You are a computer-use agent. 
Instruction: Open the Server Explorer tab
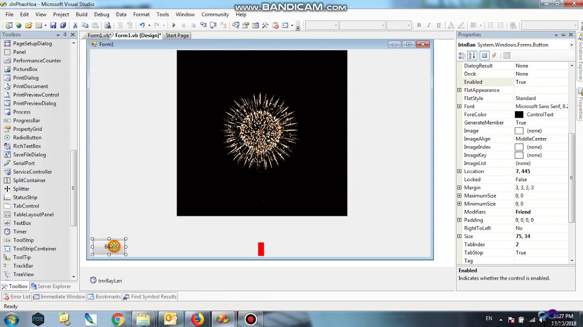pyautogui.click(x=51, y=287)
